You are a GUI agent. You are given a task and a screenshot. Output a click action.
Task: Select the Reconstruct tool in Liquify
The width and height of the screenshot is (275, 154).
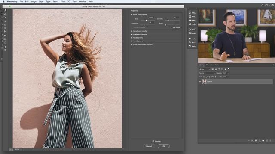(5, 14)
